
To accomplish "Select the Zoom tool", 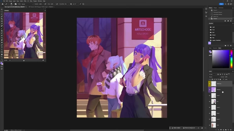I will pos(2,57).
